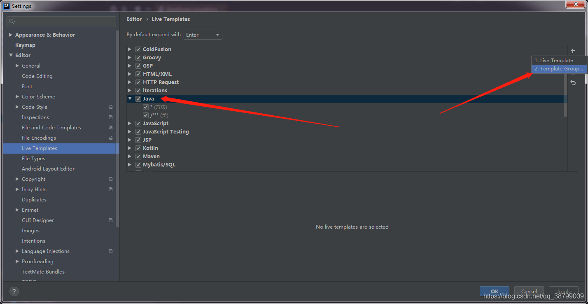Click the plus add template icon
This screenshot has width=588, height=304.
coord(572,51)
